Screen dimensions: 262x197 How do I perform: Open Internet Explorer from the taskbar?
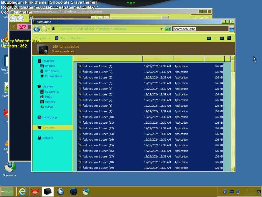(x=22, y=191)
